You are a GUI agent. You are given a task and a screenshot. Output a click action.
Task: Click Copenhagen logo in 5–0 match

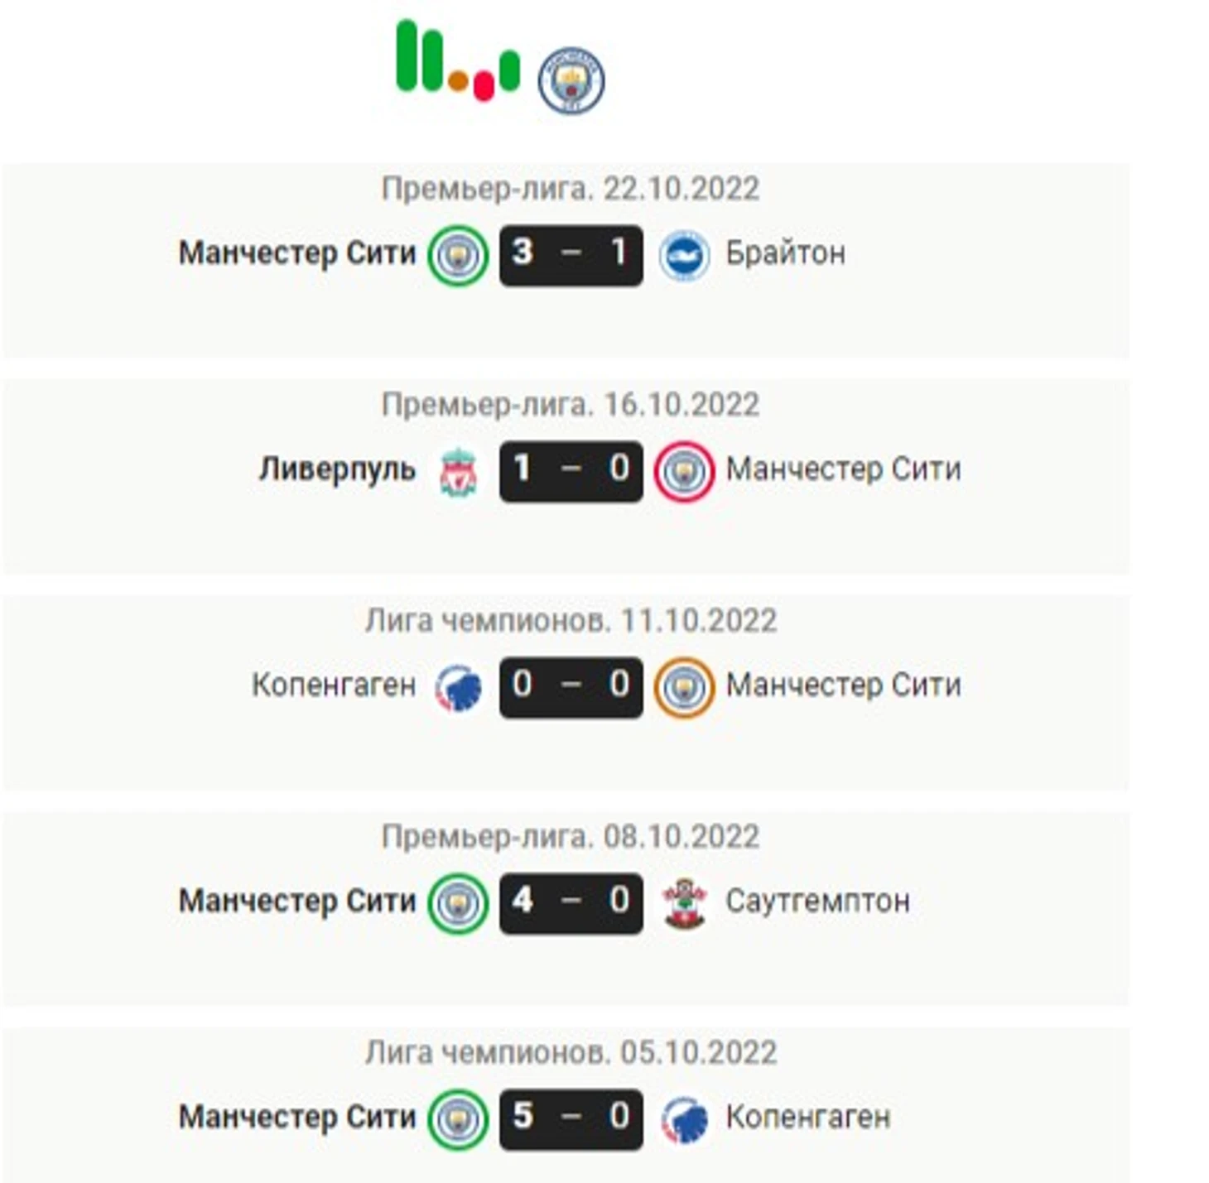pyautogui.click(x=684, y=1119)
